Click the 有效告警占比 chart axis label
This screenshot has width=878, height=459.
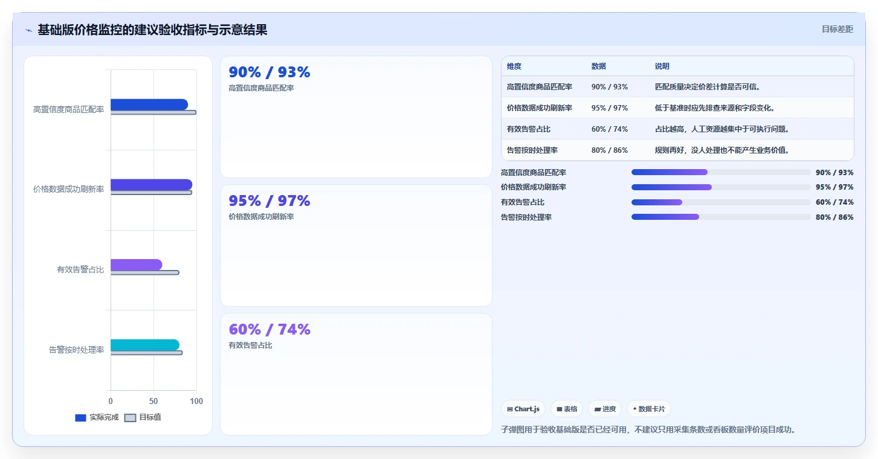[80, 270]
